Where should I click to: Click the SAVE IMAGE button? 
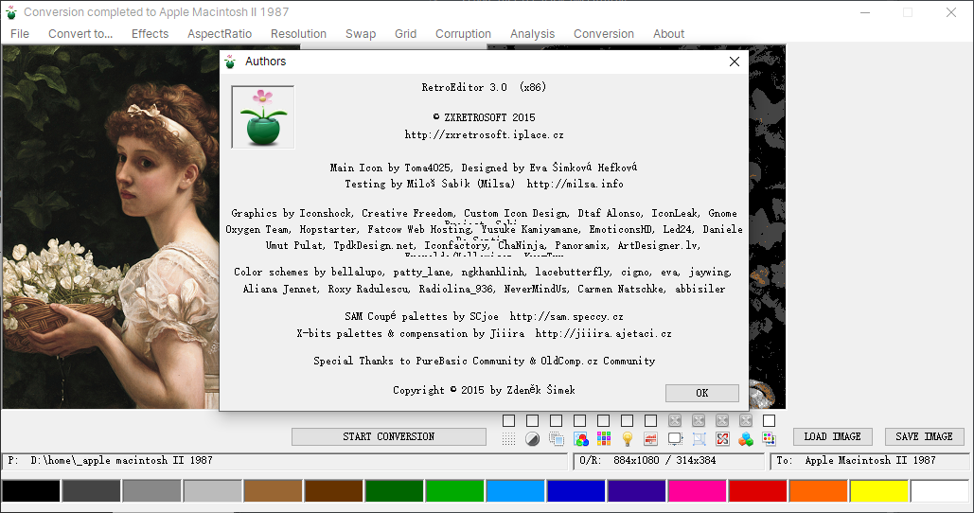click(924, 436)
